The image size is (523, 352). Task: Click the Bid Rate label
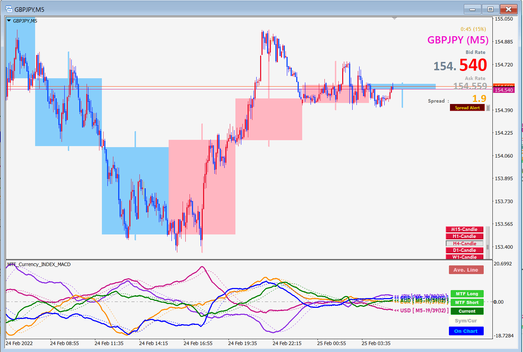coord(475,52)
